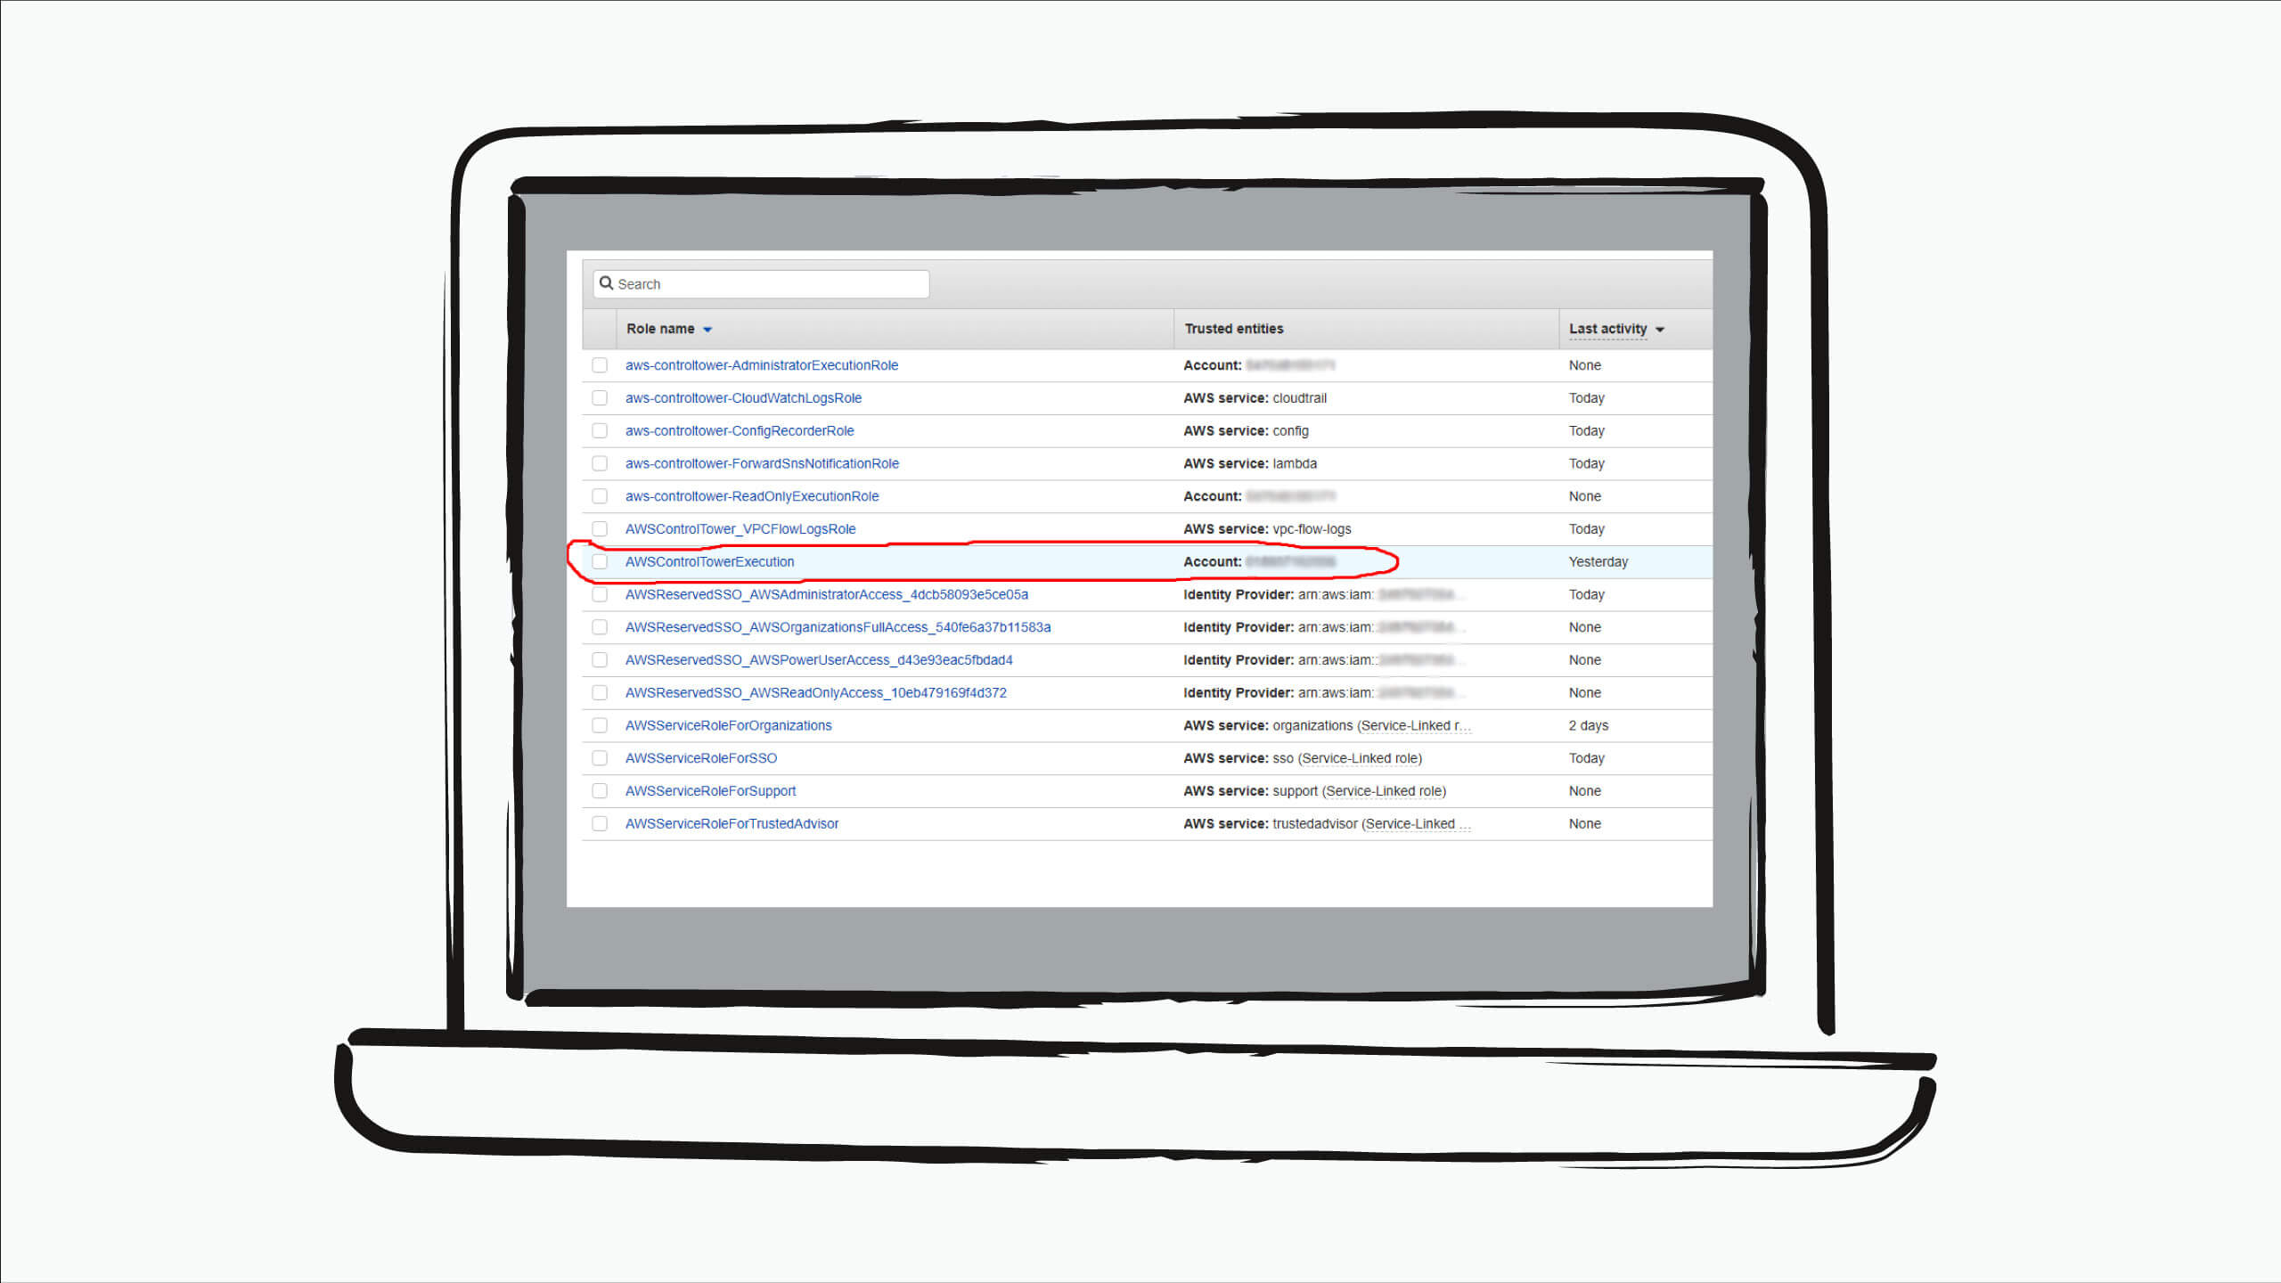Check the AWSReservedSSO_AWSAdministratorAccess checkbox
The width and height of the screenshot is (2281, 1283).
pos(600,594)
